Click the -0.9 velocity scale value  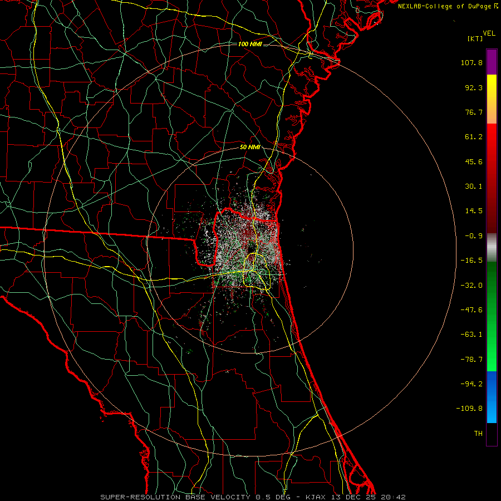pyautogui.click(x=474, y=236)
